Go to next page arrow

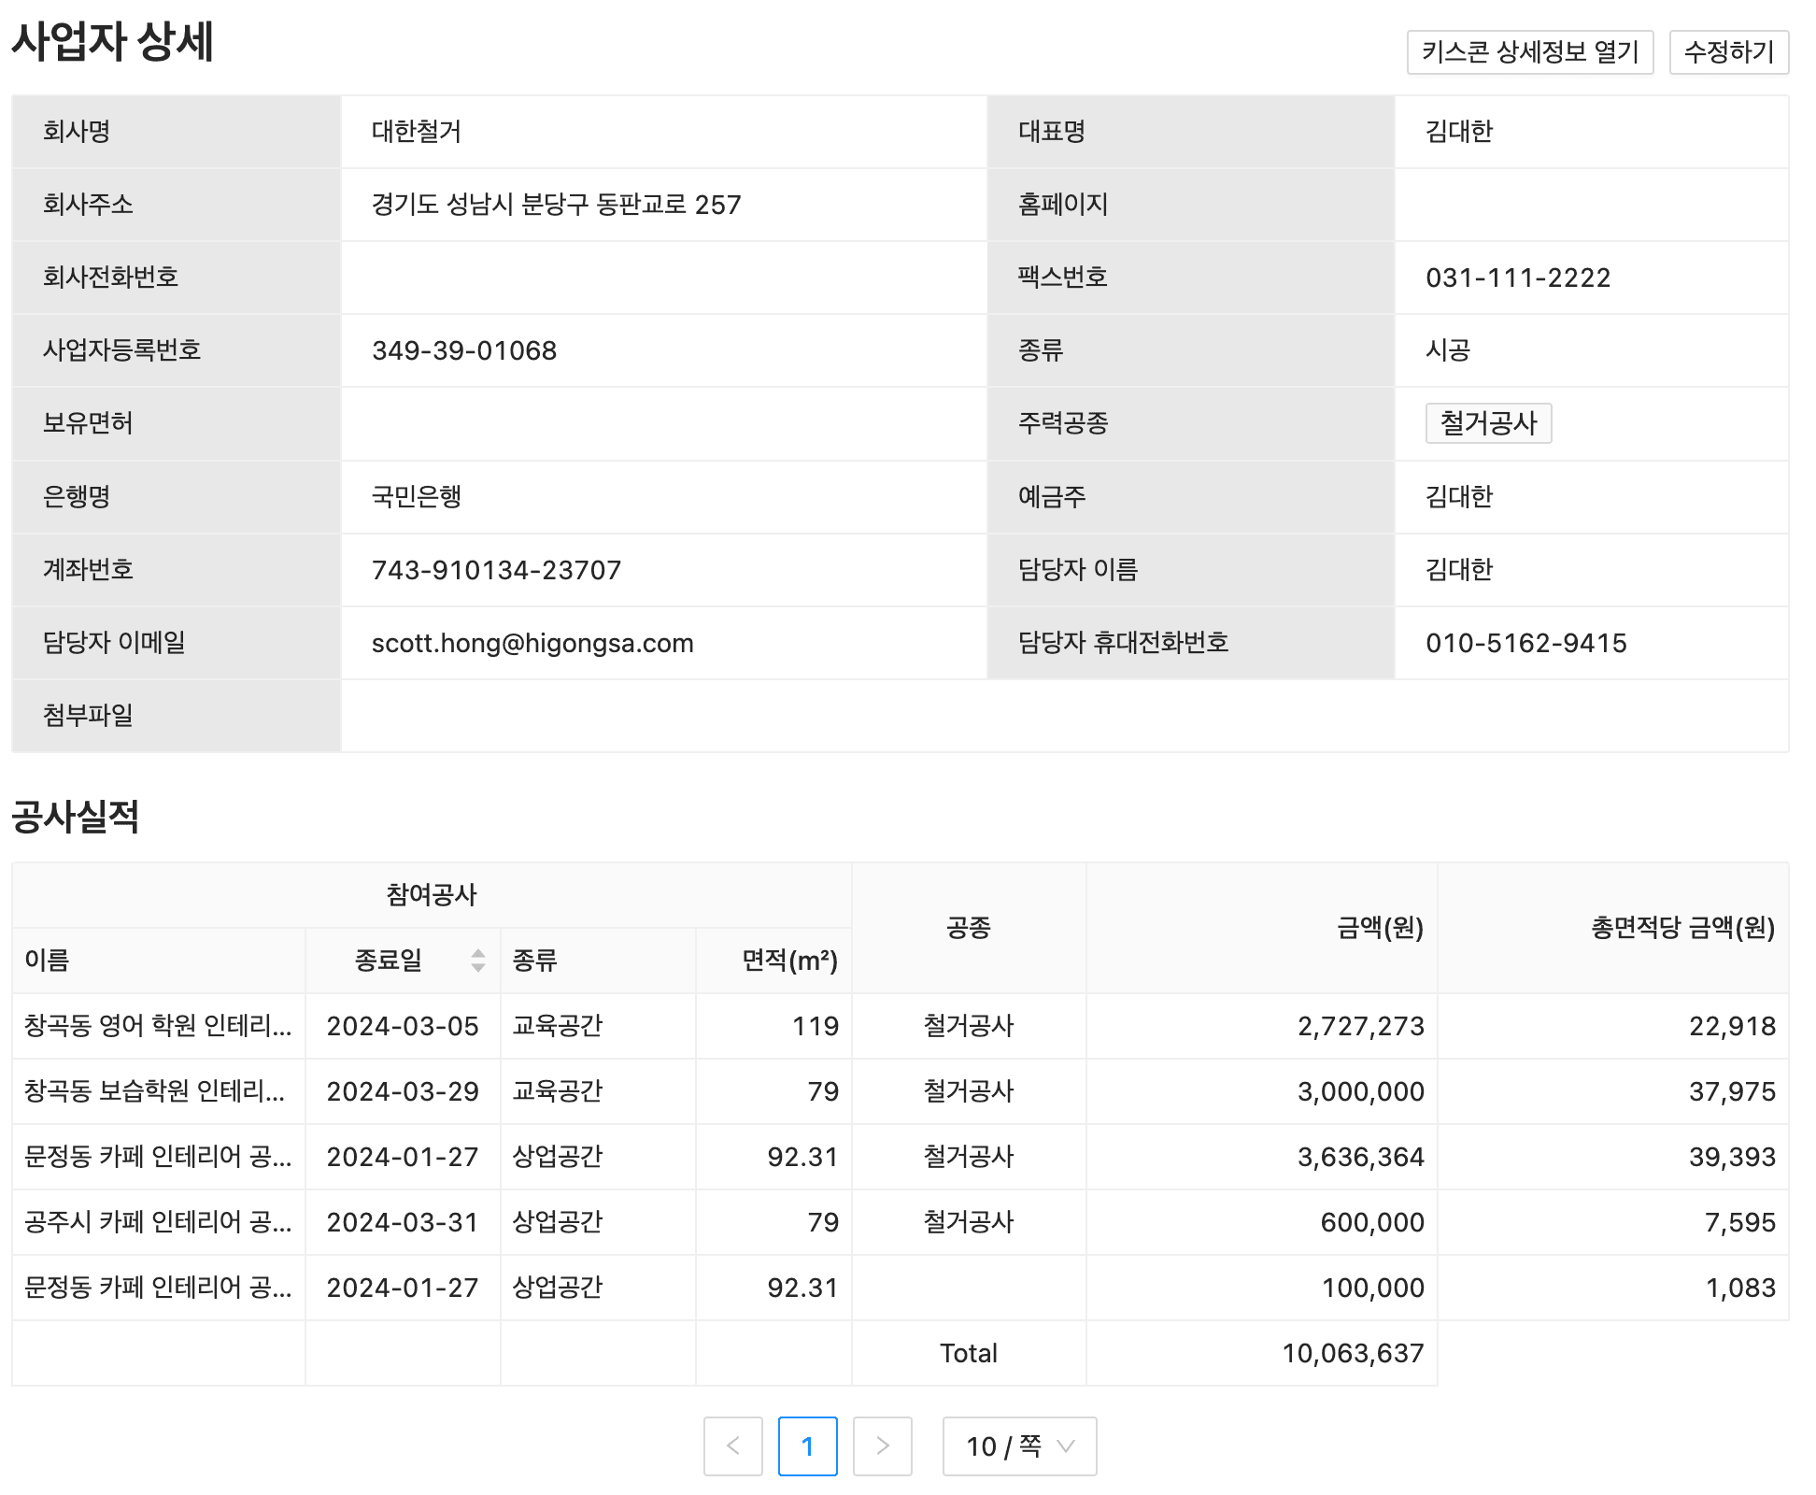click(883, 1446)
